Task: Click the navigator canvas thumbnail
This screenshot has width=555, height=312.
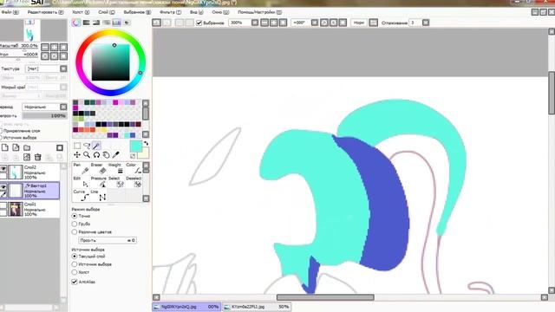Action: pos(32,30)
